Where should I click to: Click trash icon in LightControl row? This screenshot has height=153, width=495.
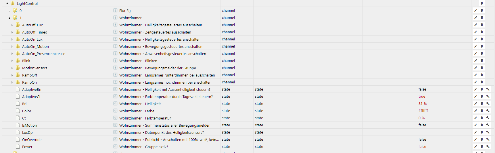(x=482, y=3)
